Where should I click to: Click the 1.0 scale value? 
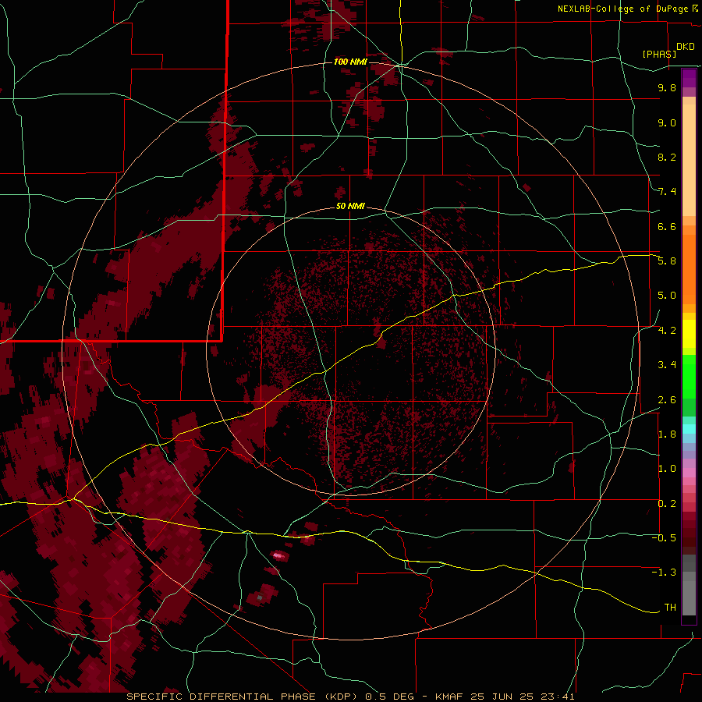point(667,469)
